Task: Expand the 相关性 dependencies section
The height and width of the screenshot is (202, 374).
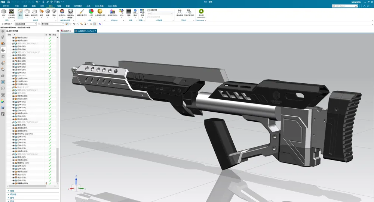Action: (8, 195)
